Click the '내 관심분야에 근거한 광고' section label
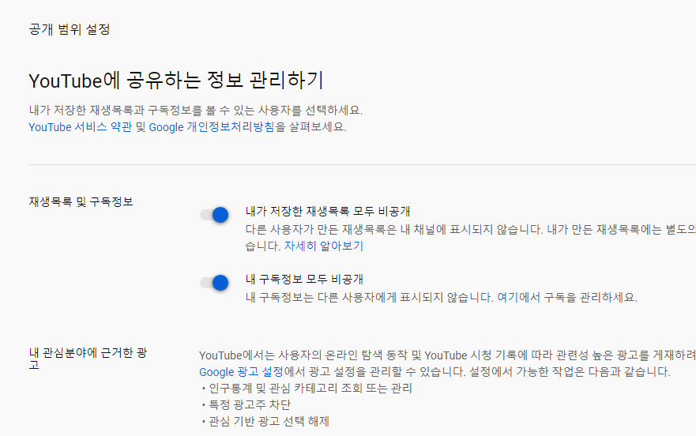 tap(88, 359)
